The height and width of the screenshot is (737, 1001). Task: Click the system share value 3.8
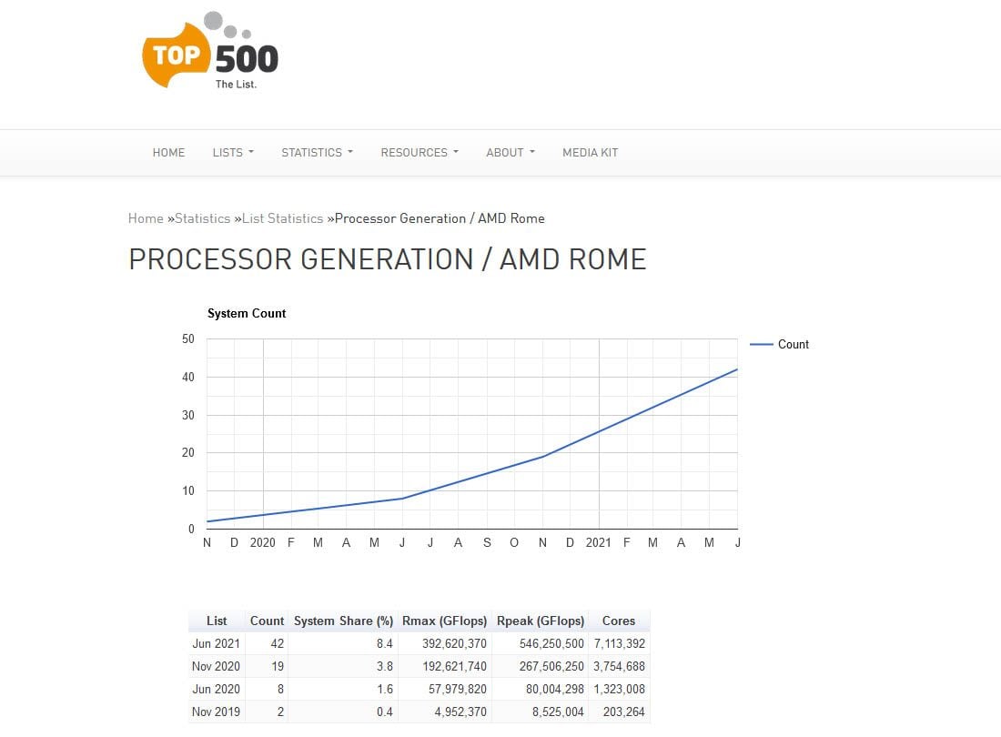click(x=384, y=666)
